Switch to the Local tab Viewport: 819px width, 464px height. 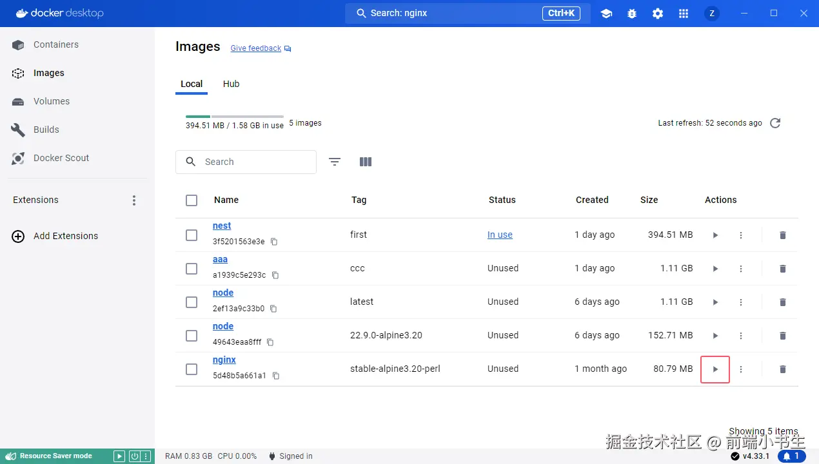192,84
